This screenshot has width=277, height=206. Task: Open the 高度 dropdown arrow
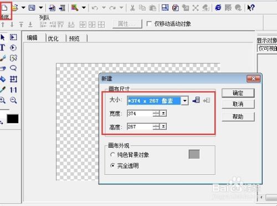click(163, 127)
